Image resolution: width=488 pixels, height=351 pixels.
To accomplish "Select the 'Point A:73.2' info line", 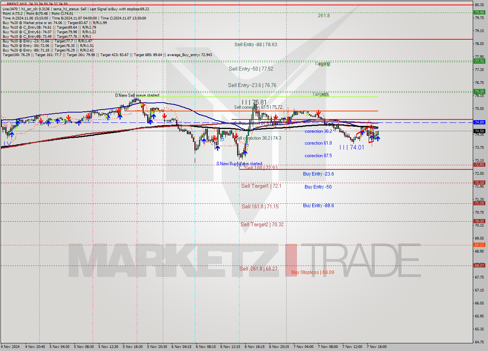I will point(38,13).
